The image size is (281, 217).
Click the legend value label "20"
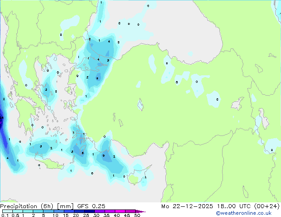[76, 215]
